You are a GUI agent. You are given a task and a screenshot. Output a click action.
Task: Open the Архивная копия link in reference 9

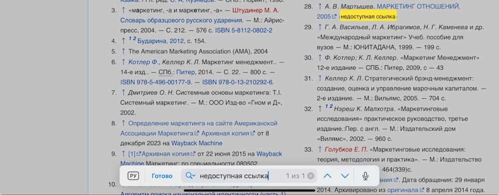click(168, 154)
